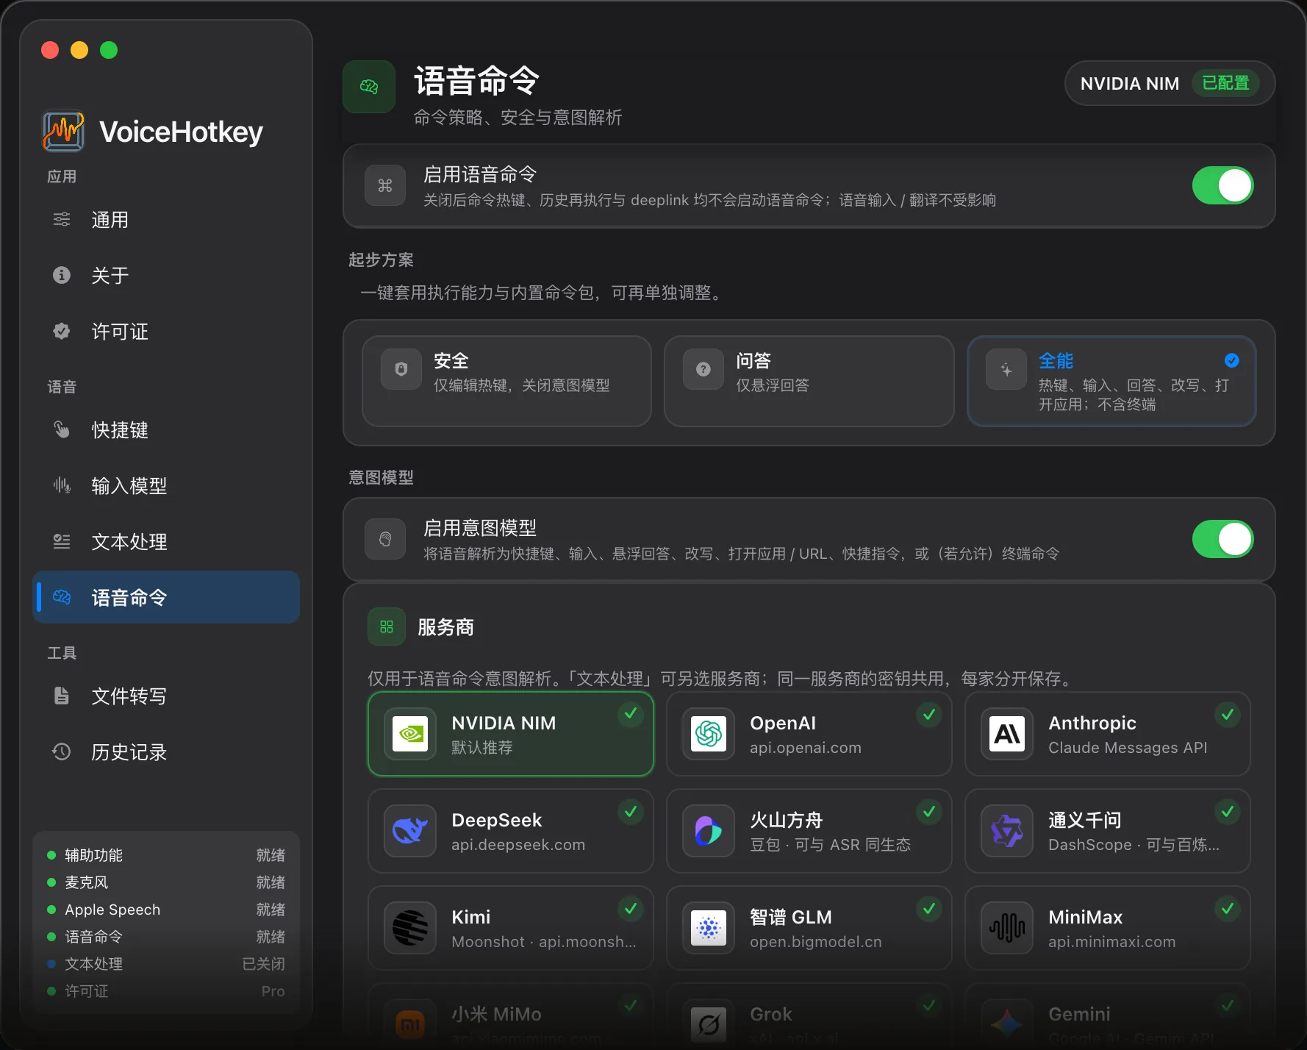
Task: Select NVIDIA NIM provider card
Action: click(x=511, y=734)
